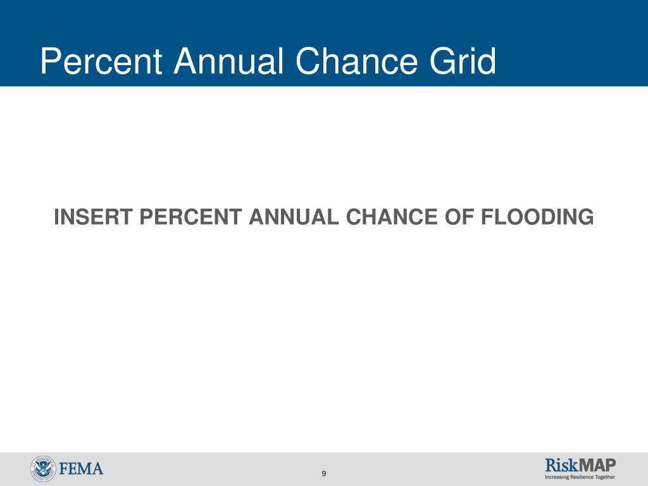Click blank white area below placeholder text
This screenshot has width=648, height=486.
click(324, 339)
